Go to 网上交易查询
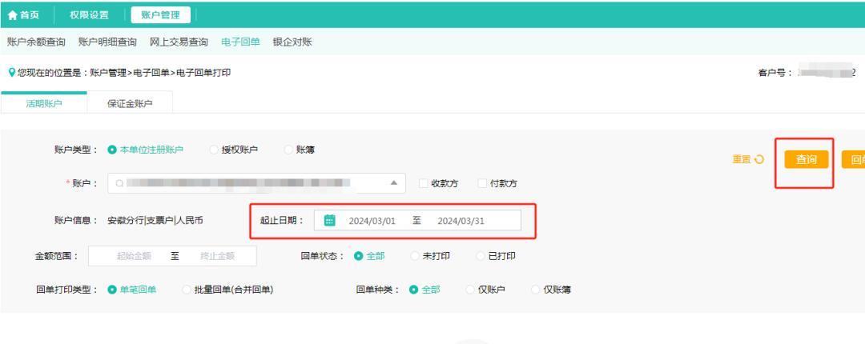 (x=179, y=42)
